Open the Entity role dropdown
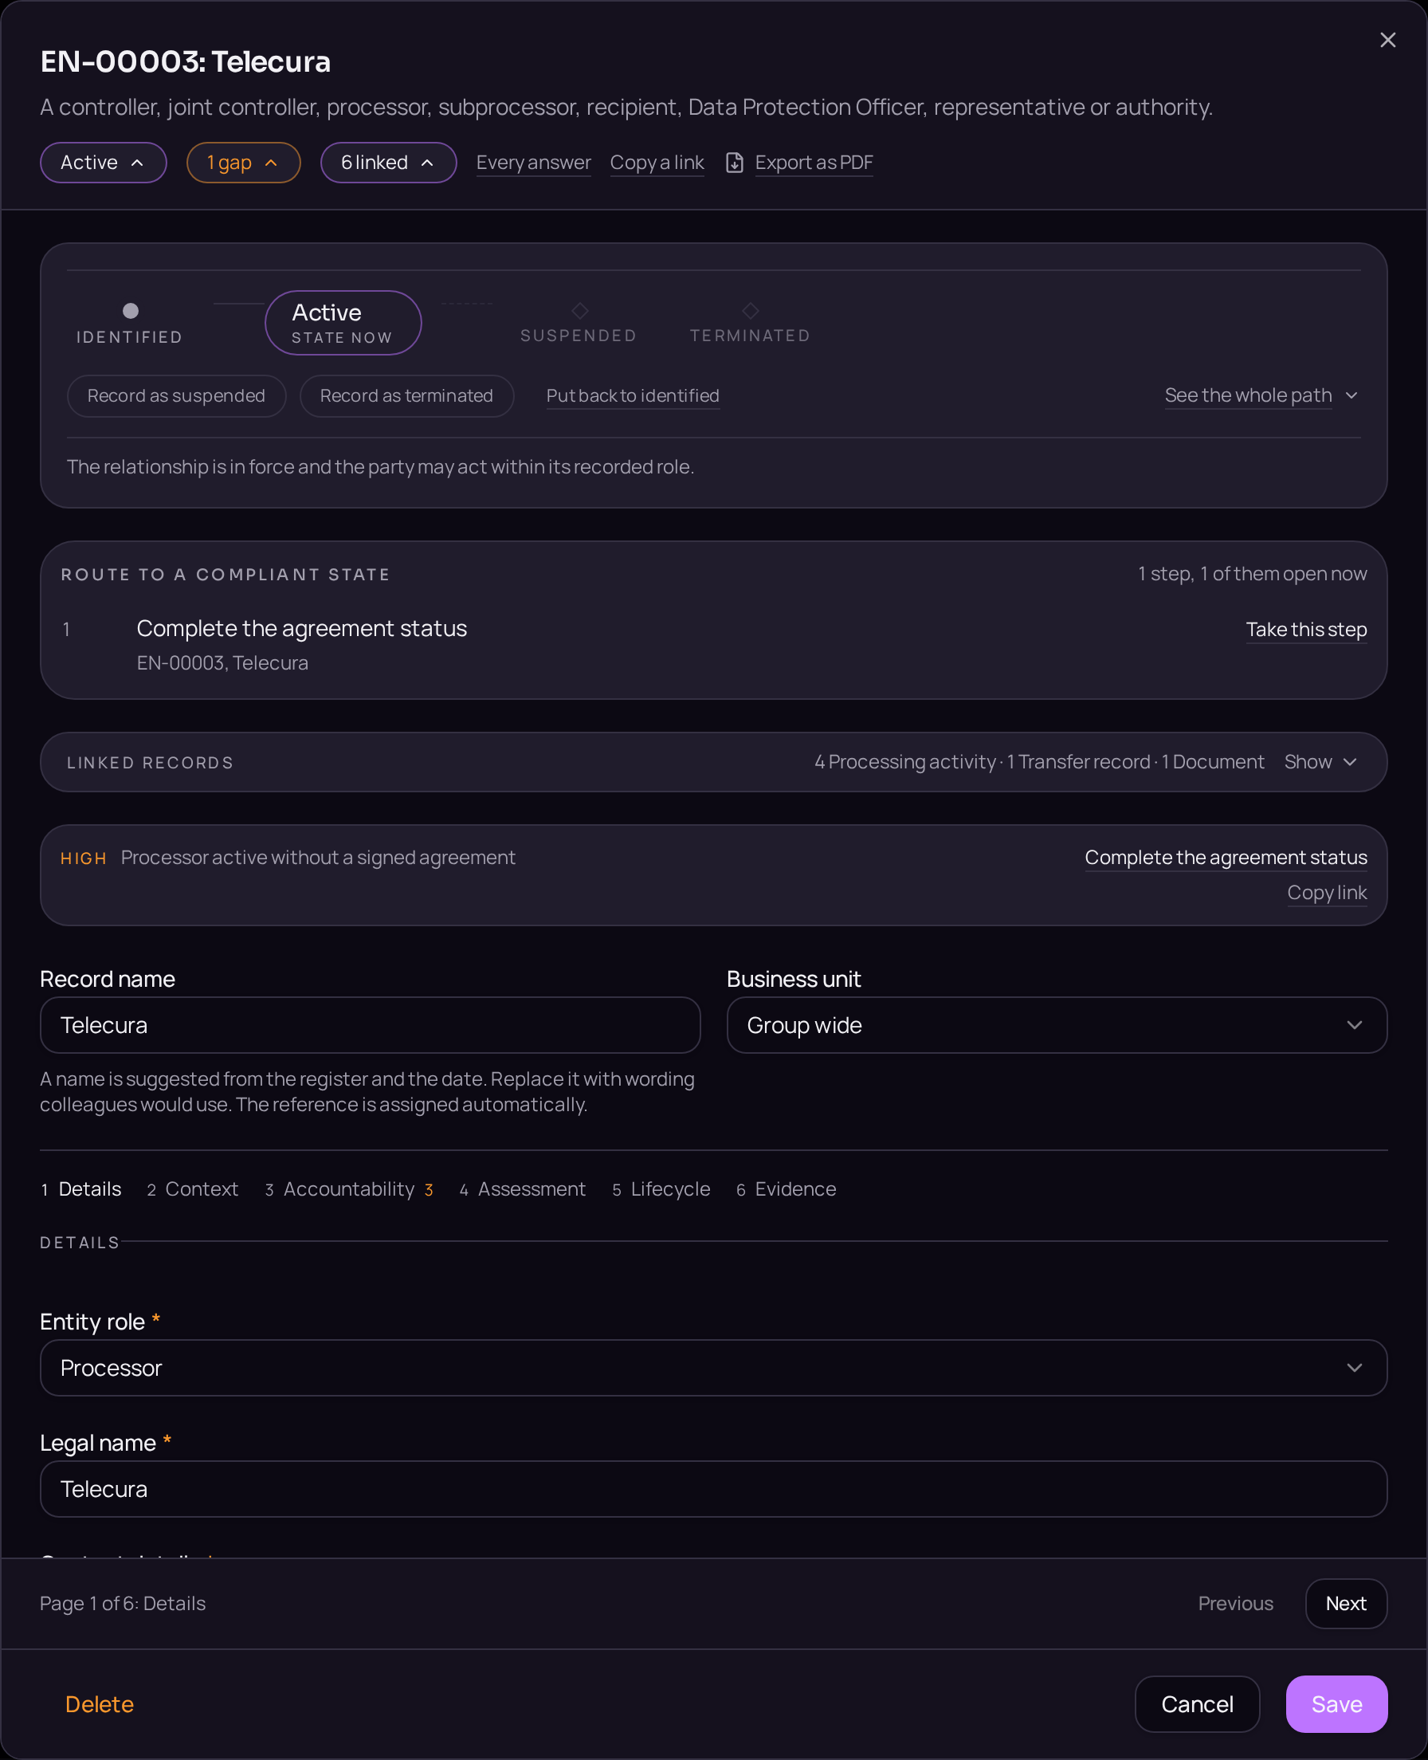 point(713,1368)
